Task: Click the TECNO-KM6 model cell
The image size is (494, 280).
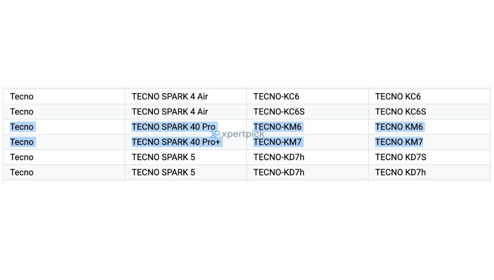Action: click(308, 127)
